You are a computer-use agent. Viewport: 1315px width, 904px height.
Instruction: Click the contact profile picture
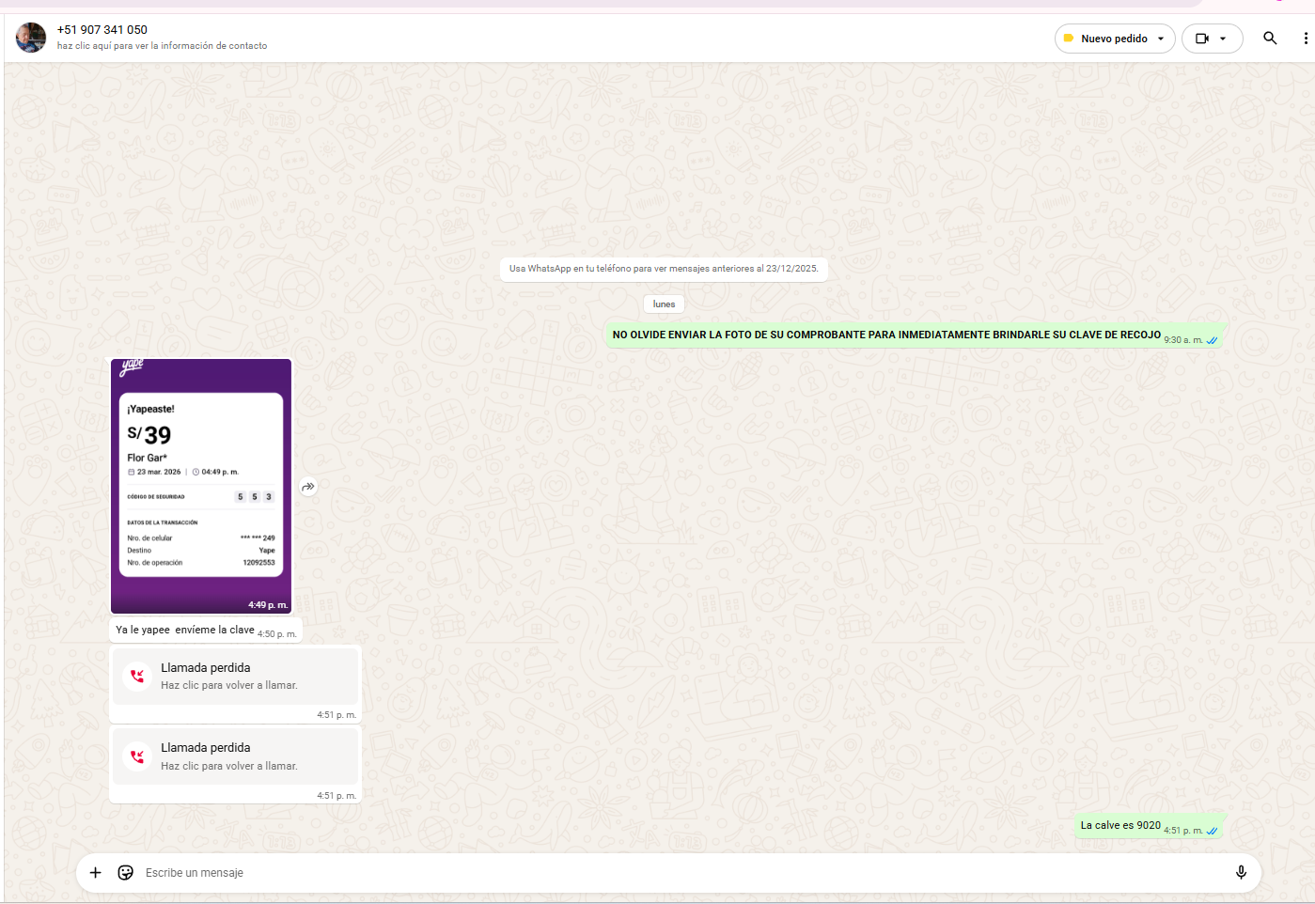31,38
